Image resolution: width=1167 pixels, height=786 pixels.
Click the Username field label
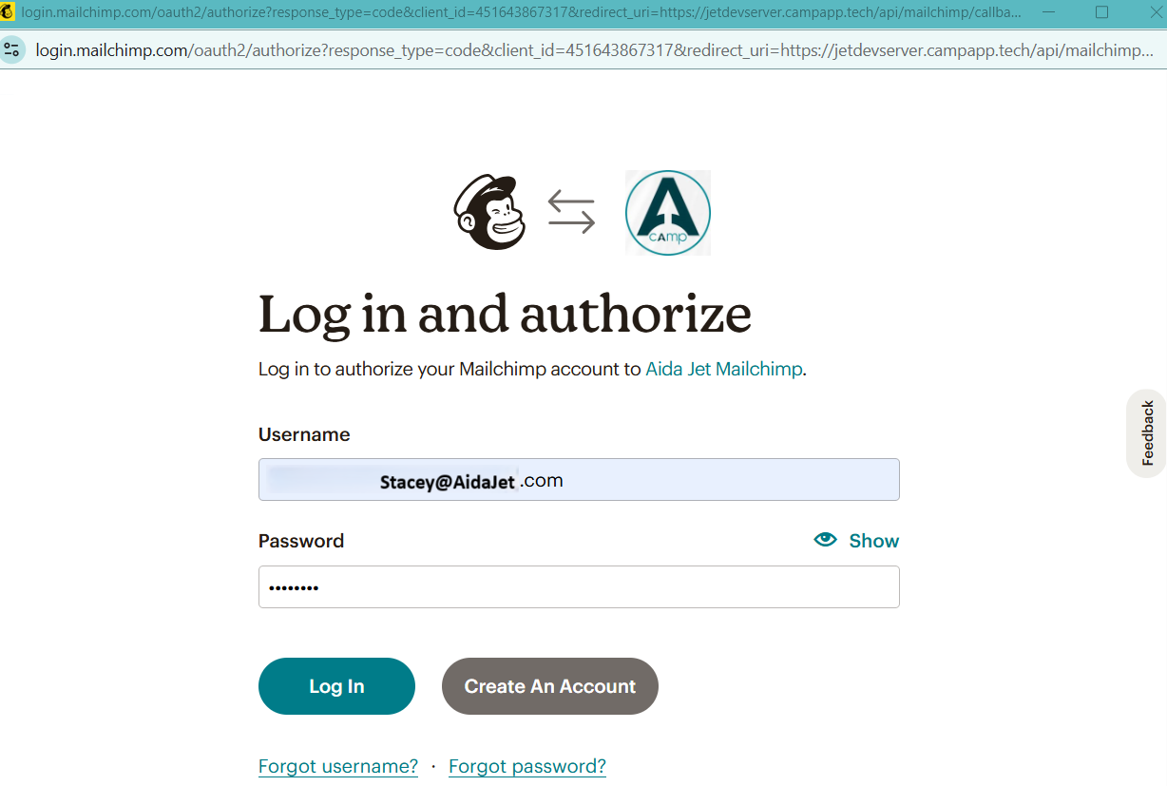click(304, 434)
